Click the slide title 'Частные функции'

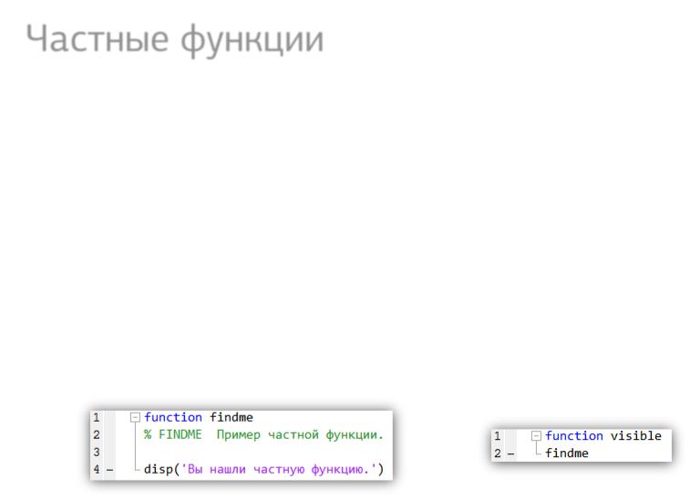click(x=175, y=40)
